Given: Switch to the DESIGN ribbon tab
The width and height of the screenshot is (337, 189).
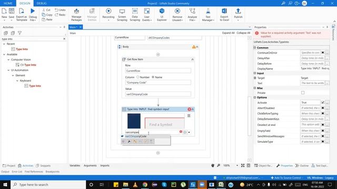Looking at the screenshot, I should [x=25, y=3].
